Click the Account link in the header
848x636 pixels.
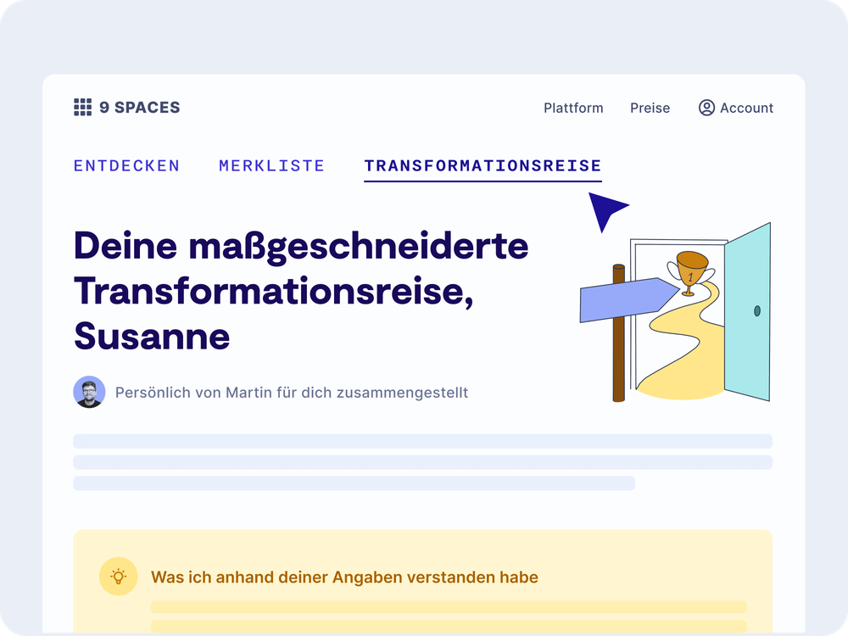tap(746, 108)
